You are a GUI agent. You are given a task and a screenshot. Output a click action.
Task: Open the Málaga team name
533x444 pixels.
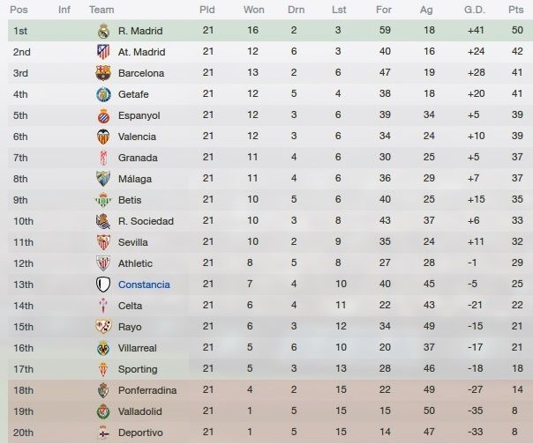[x=135, y=179]
